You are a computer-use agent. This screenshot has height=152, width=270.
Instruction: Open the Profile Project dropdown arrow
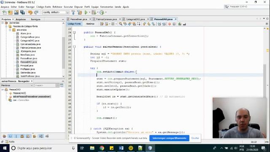[x=106, y=12]
